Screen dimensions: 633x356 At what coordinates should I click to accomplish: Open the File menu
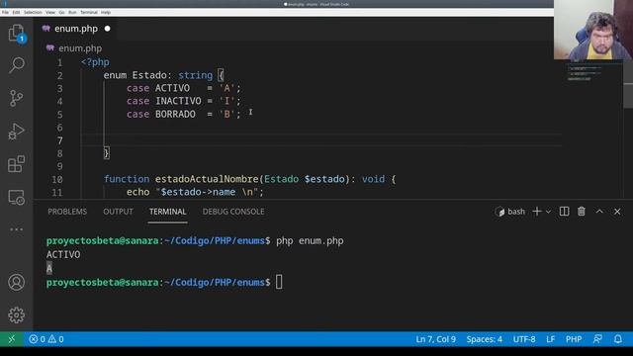[5, 13]
